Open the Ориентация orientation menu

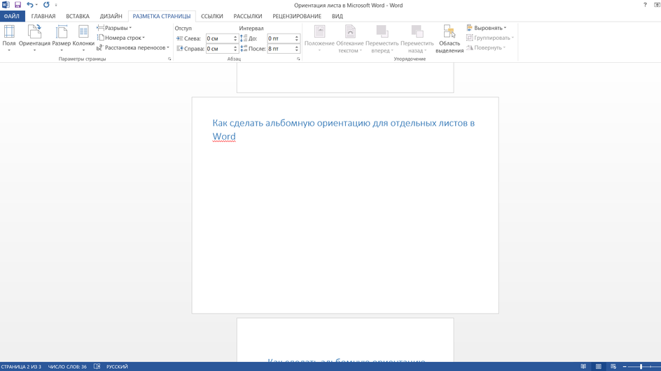34,38
